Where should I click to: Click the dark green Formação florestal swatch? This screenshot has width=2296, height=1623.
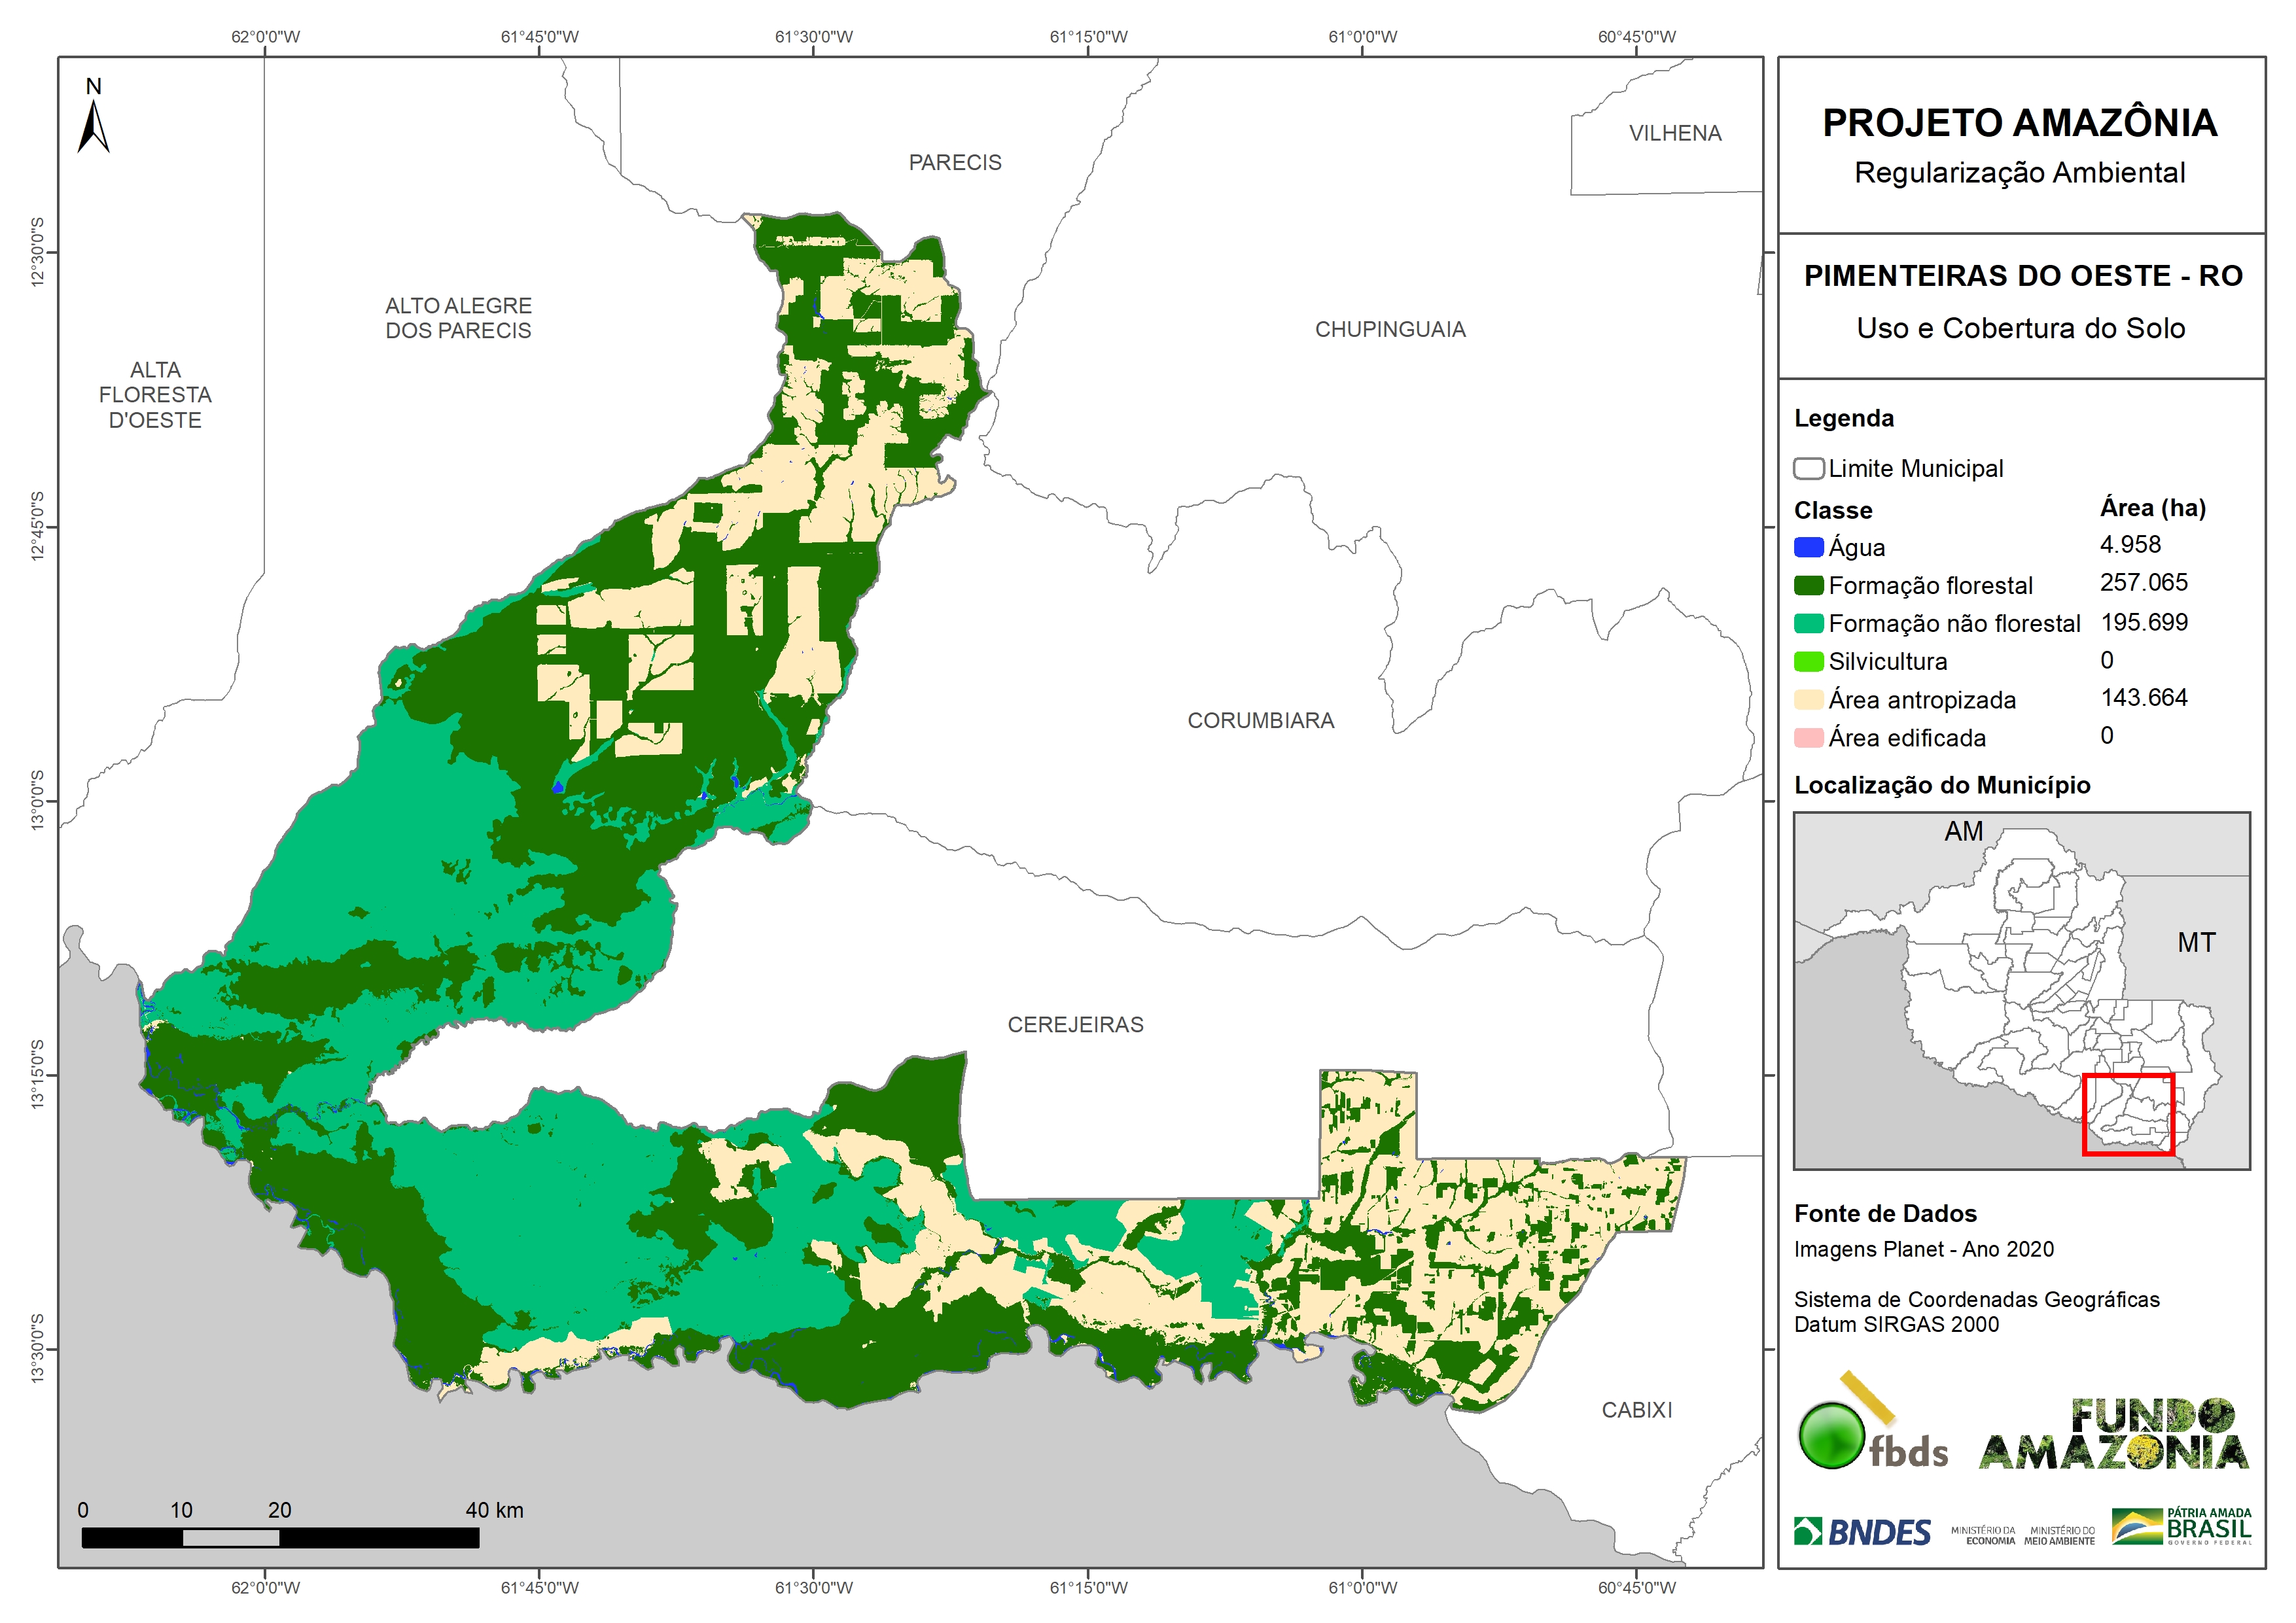point(1808,586)
